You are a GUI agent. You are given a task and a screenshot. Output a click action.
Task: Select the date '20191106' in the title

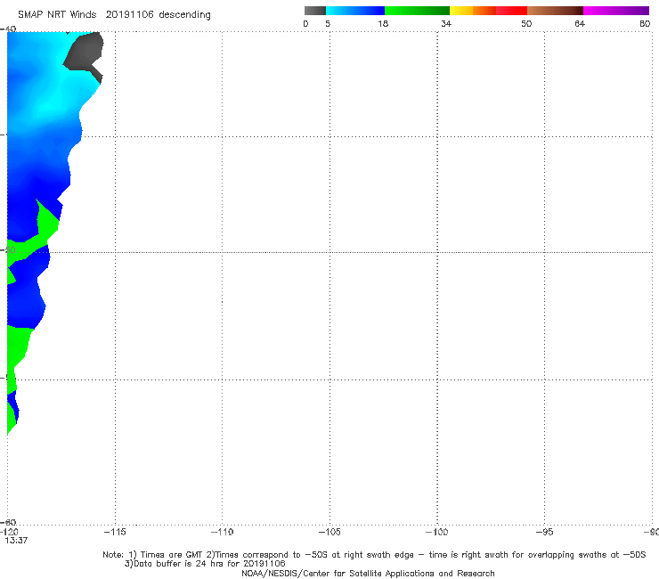tap(129, 15)
